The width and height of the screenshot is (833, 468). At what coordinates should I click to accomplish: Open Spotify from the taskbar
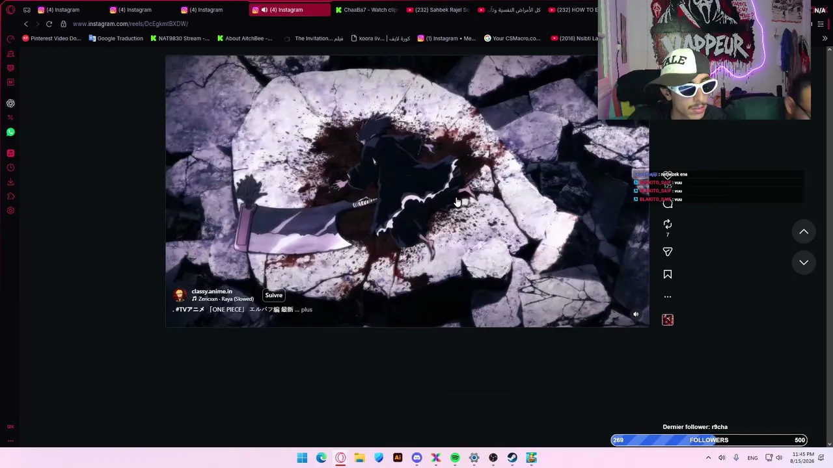[455, 458]
